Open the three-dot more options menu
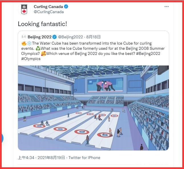Viewport: 184px width, 169px height. click(x=167, y=7)
